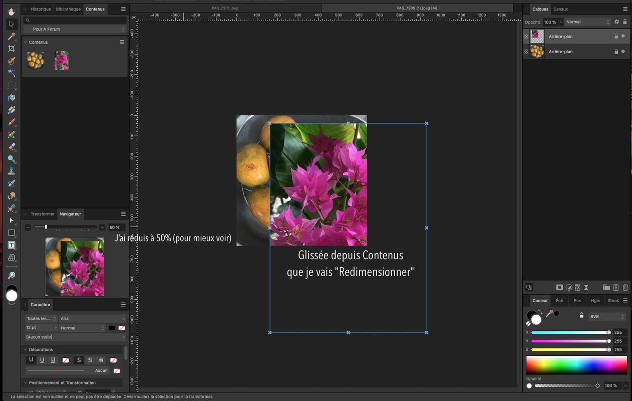
Task: Switch to the Historique tab
Action: point(41,9)
